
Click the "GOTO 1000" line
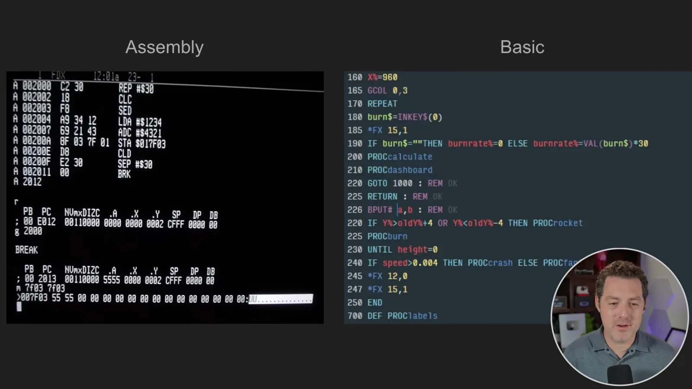pos(402,183)
